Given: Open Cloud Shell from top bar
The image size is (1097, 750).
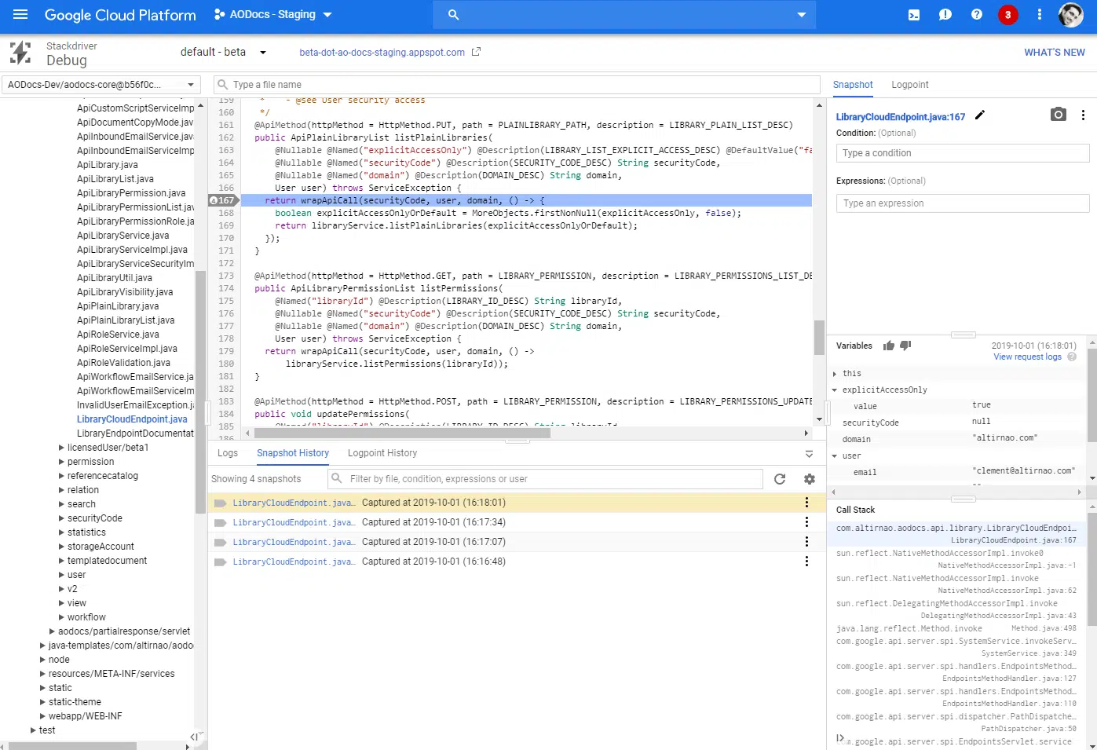Looking at the screenshot, I should [914, 14].
